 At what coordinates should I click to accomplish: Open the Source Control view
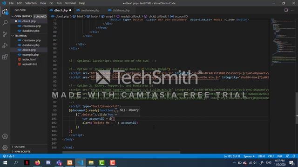5,34
